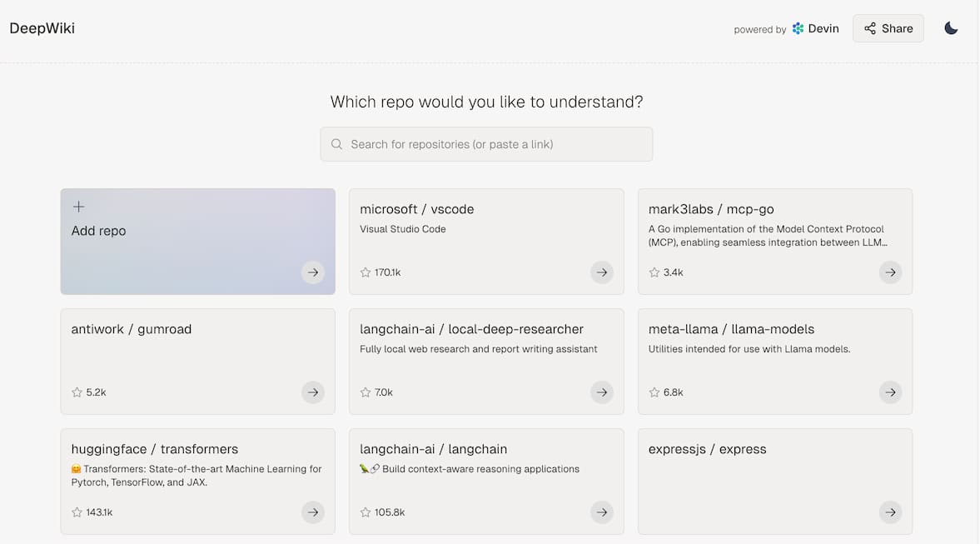Open huggingface / transformers arrow button
This screenshot has height=544, width=980.
point(312,512)
